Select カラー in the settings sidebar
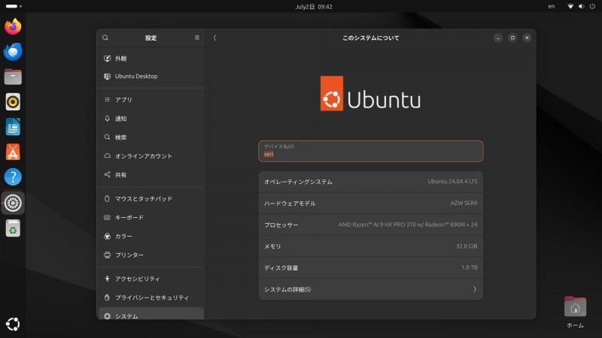The image size is (602, 338). (x=151, y=236)
